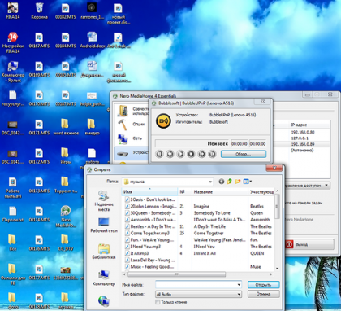Click the last round playback button in BubbleUPnP
341x311 pixels.
pos(212,154)
